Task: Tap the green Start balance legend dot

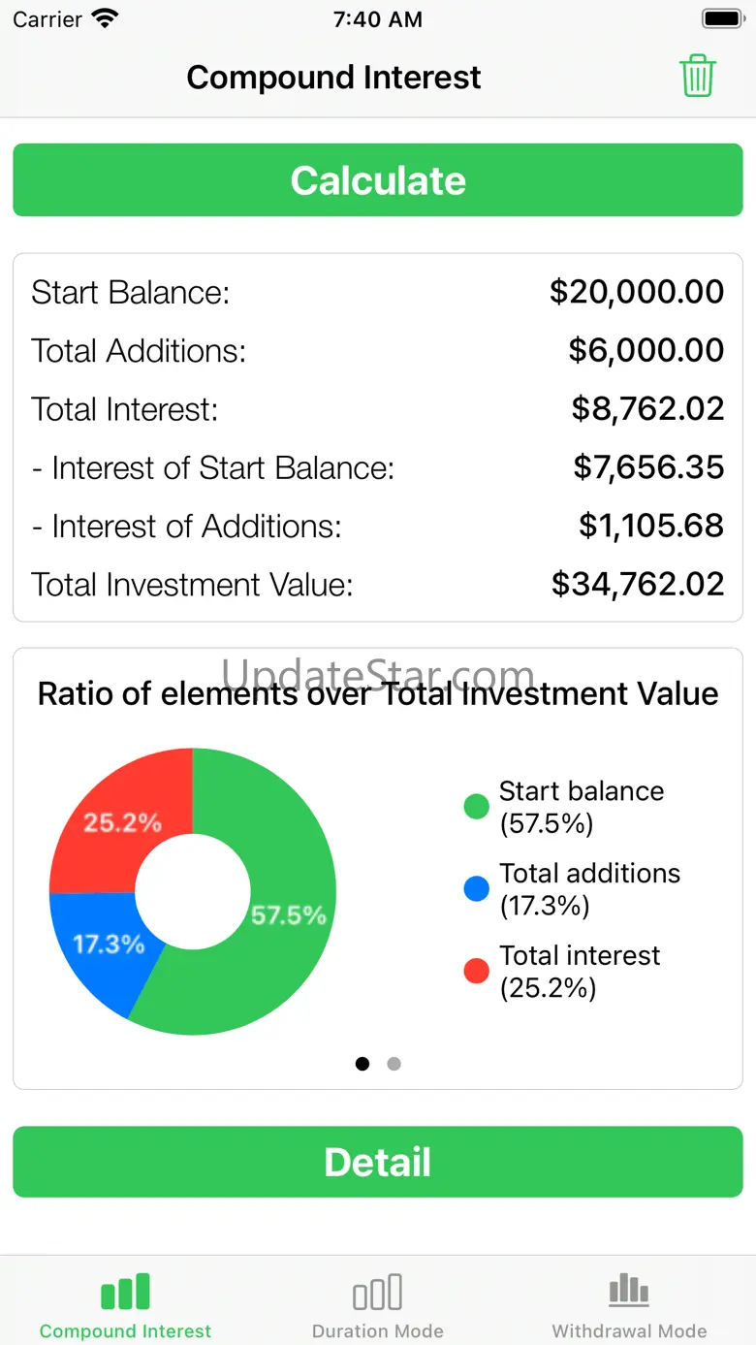Action: (476, 807)
